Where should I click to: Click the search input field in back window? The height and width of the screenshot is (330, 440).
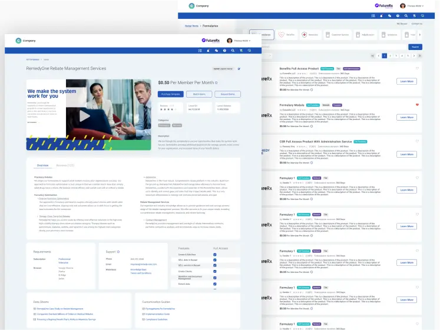coord(334,47)
